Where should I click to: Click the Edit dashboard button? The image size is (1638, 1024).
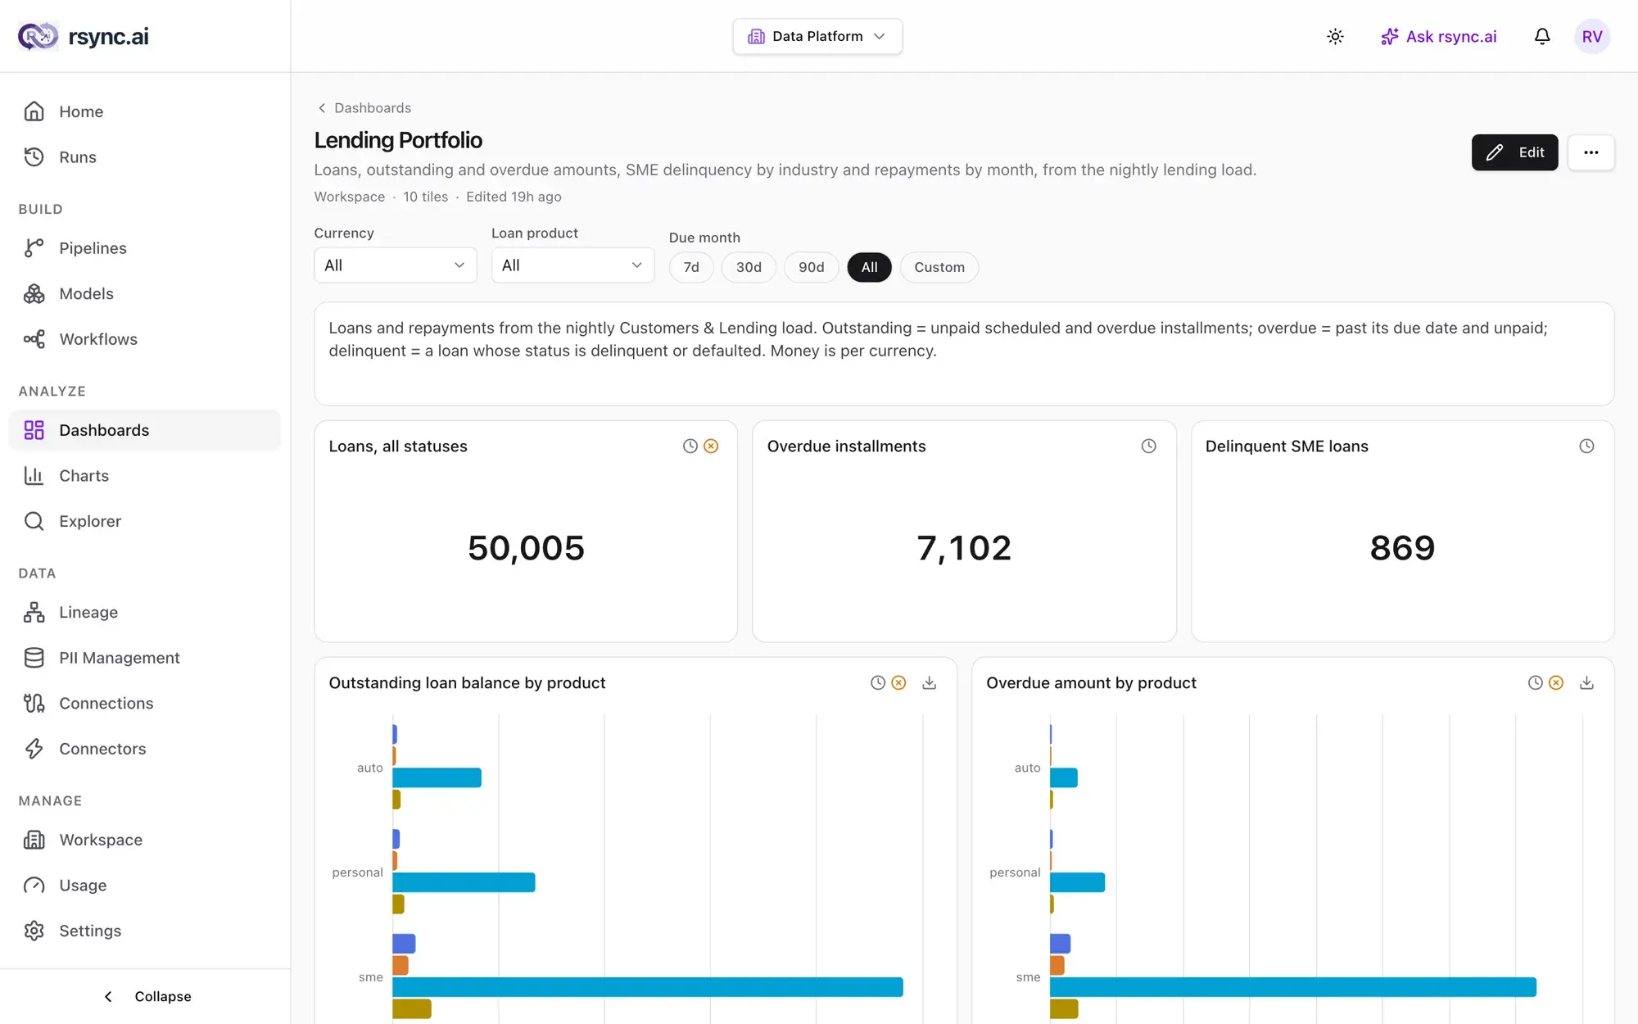click(x=1514, y=152)
